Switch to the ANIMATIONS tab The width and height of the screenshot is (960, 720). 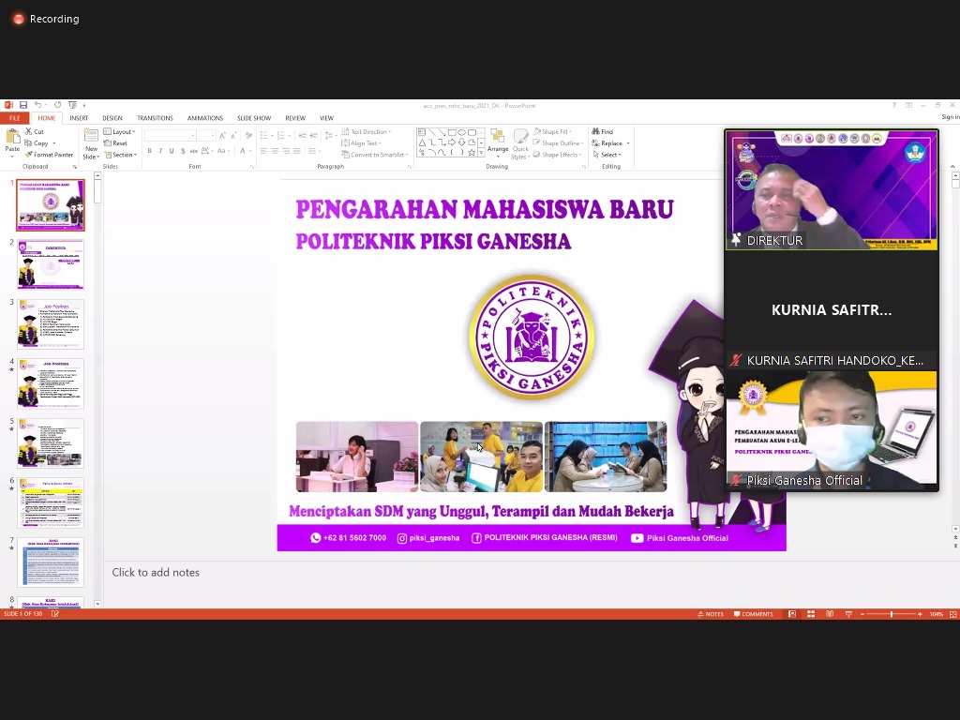(x=205, y=118)
